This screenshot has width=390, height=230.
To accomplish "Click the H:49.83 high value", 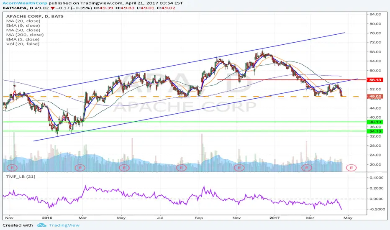I will tap(125, 8).
